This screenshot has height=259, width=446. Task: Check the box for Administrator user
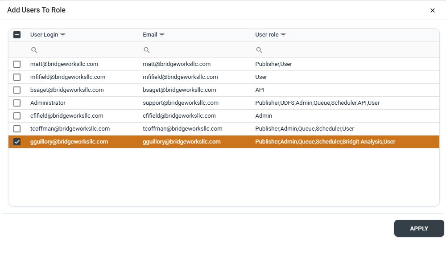pos(17,103)
